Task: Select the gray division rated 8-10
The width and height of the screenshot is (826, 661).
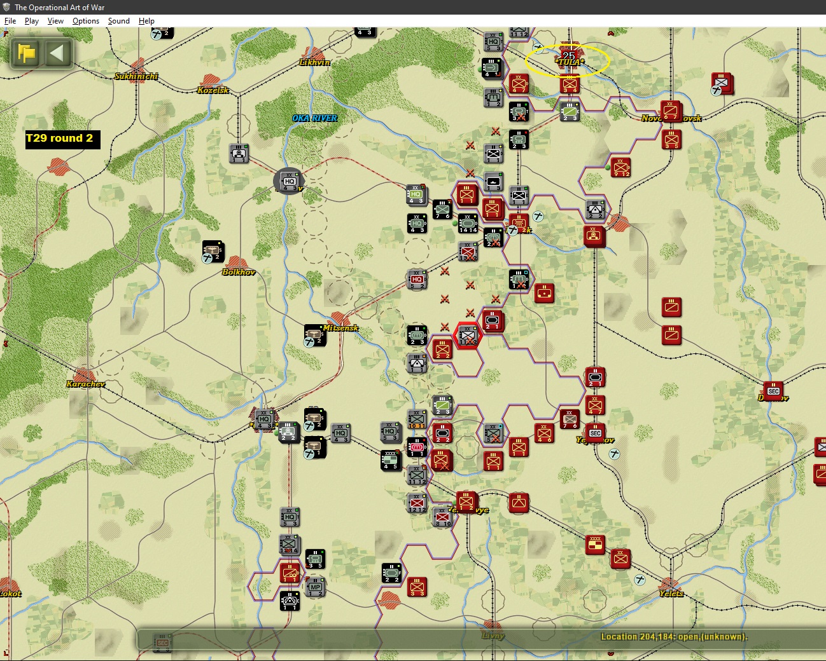Action: (x=442, y=517)
